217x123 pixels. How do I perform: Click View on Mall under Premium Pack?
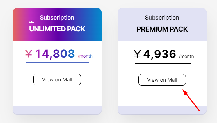tap(162, 80)
